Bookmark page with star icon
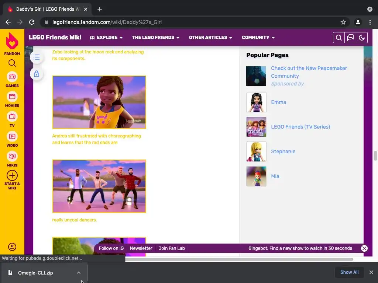378x283 pixels. (343, 22)
